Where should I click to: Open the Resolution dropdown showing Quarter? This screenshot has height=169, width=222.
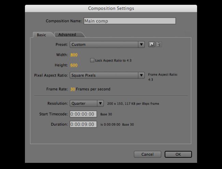(87, 103)
